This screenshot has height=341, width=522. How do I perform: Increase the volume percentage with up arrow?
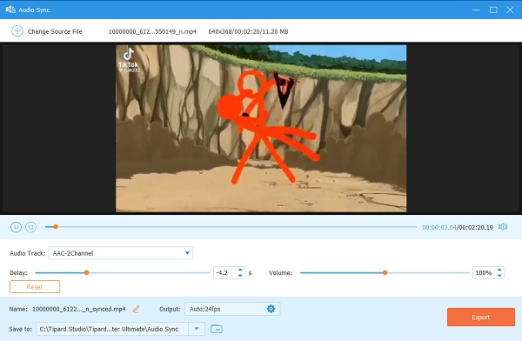tap(499, 270)
